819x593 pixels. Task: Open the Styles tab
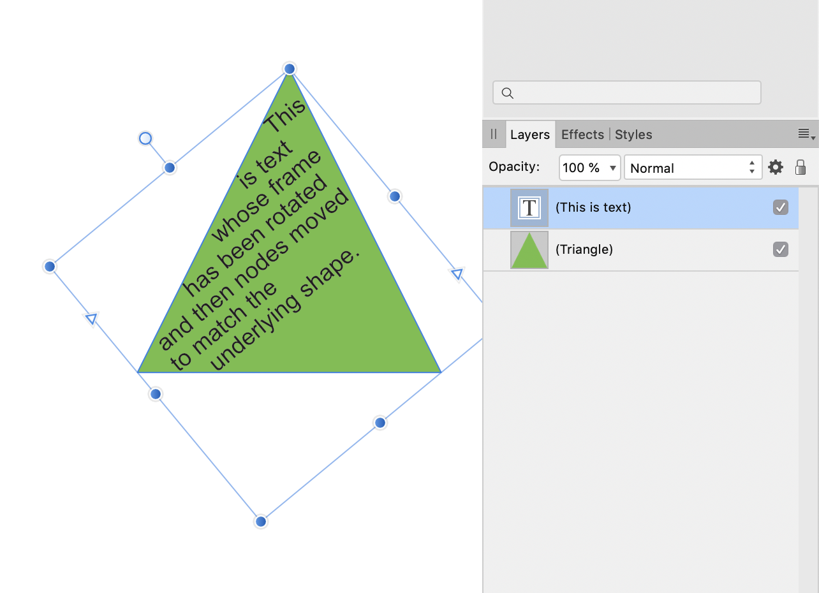coord(633,135)
